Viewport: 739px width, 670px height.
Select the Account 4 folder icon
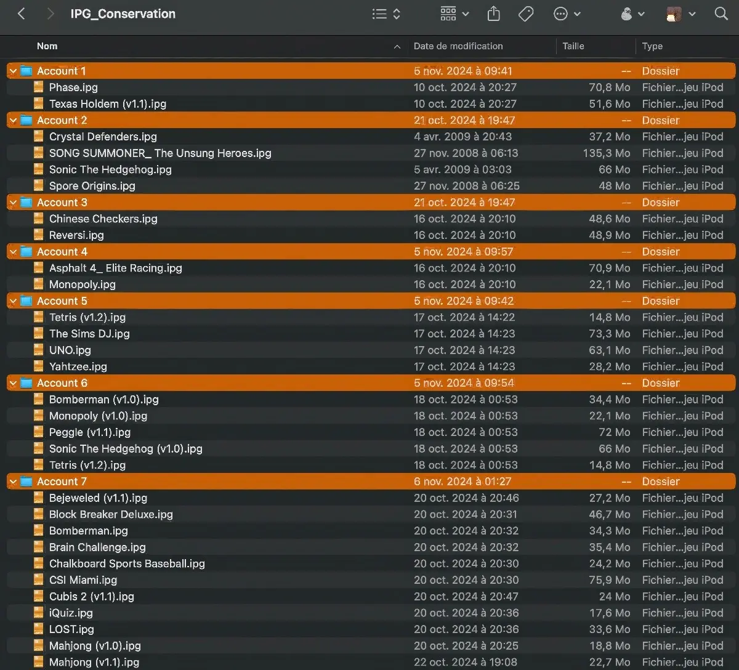tap(26, 251)
